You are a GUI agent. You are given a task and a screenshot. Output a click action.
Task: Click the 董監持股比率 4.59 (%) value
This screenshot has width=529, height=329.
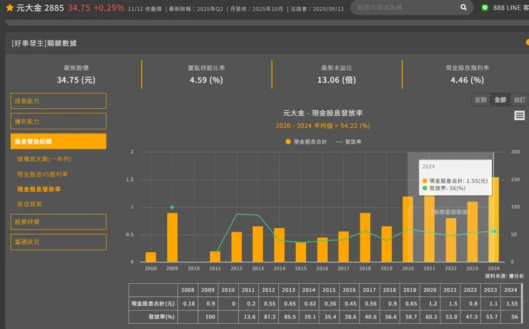tap(206, 80)
